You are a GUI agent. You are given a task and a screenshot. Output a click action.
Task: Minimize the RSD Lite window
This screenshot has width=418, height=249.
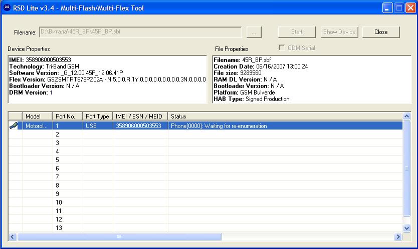tap(387, 8)
